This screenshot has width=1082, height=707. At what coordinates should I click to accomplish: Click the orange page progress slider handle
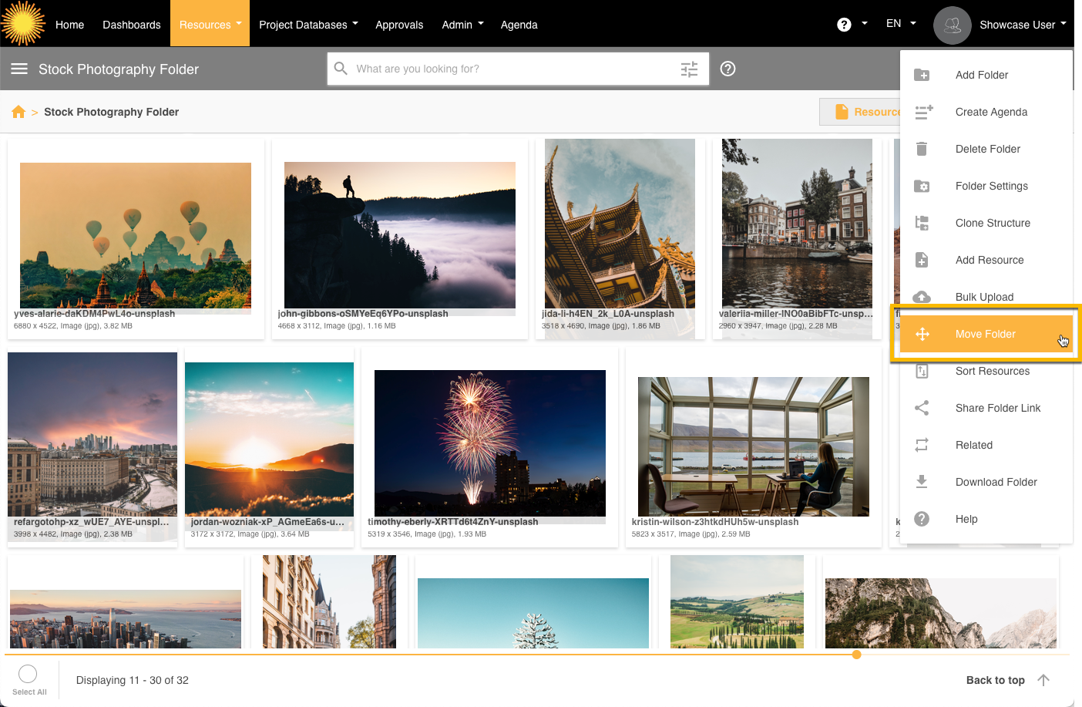point(856,655)
